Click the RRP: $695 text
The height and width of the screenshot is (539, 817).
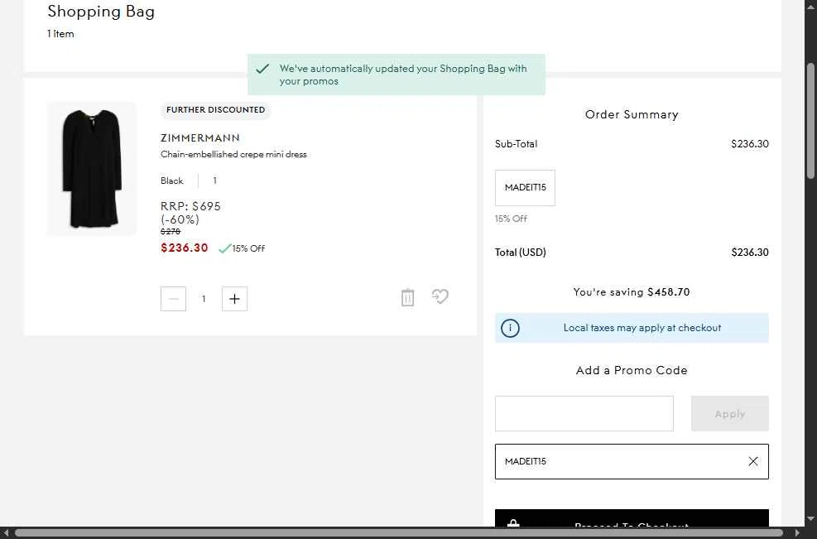[190, 206]
